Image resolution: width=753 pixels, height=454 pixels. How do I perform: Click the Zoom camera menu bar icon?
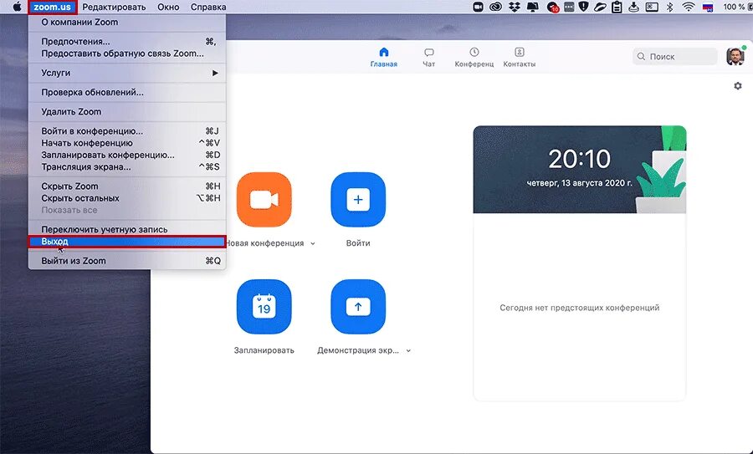tap(479, 7)
